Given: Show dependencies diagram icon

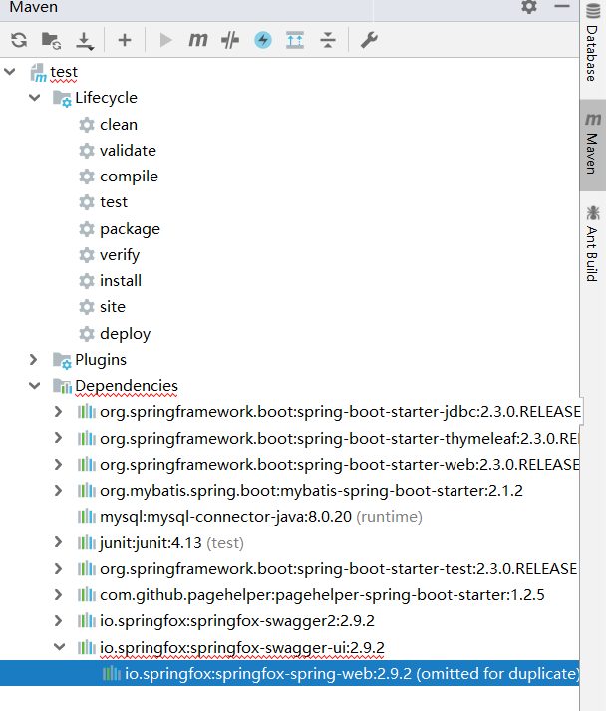Looking at the screenshot, I should pyautogui.click(x=295, y=40).
